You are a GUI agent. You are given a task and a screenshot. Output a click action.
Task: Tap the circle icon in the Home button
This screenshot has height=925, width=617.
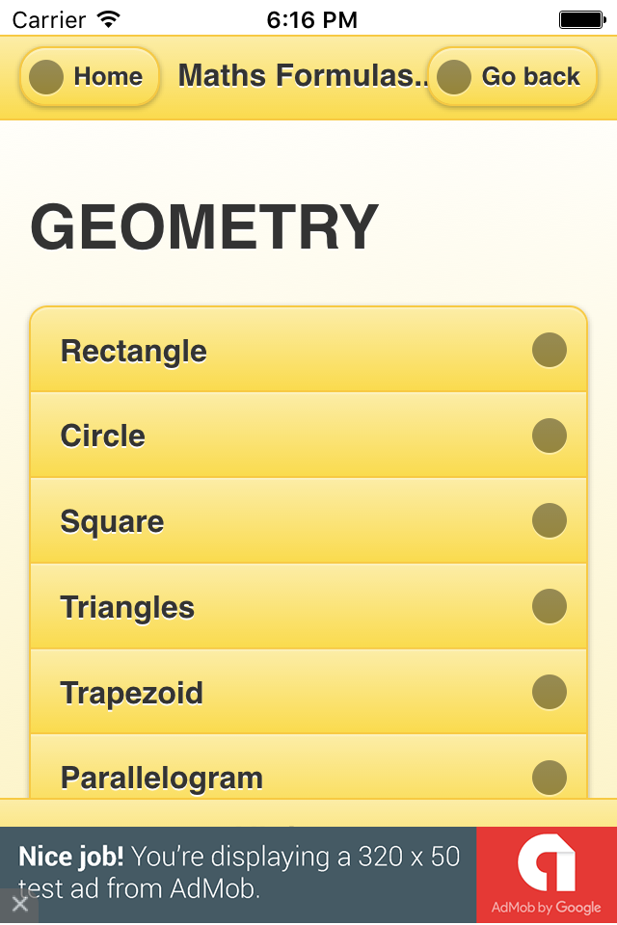tap(46, 77)
